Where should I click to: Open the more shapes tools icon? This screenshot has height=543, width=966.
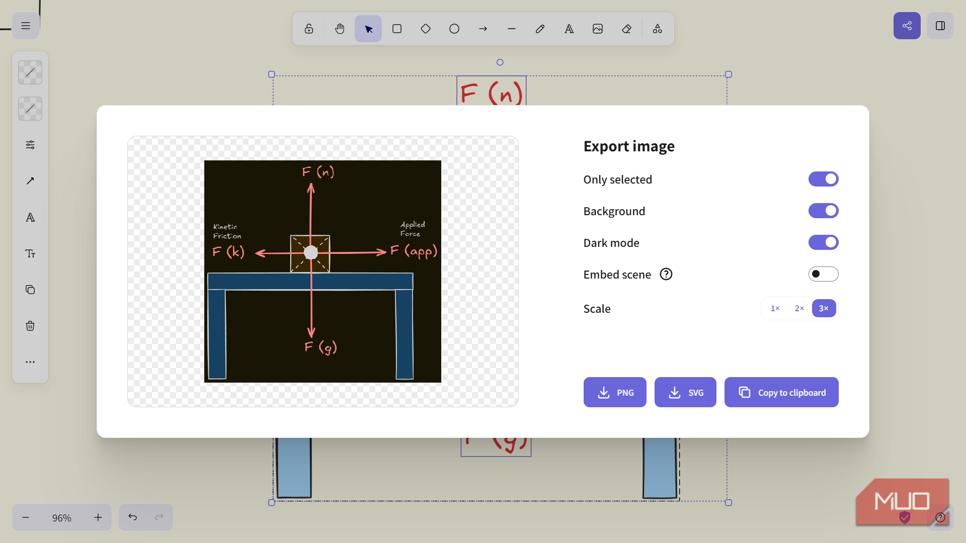tap(658, 29)
